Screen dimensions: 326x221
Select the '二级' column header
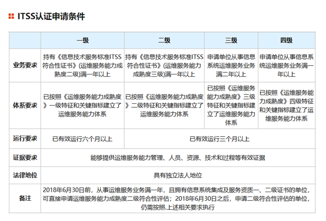[164, 40]
